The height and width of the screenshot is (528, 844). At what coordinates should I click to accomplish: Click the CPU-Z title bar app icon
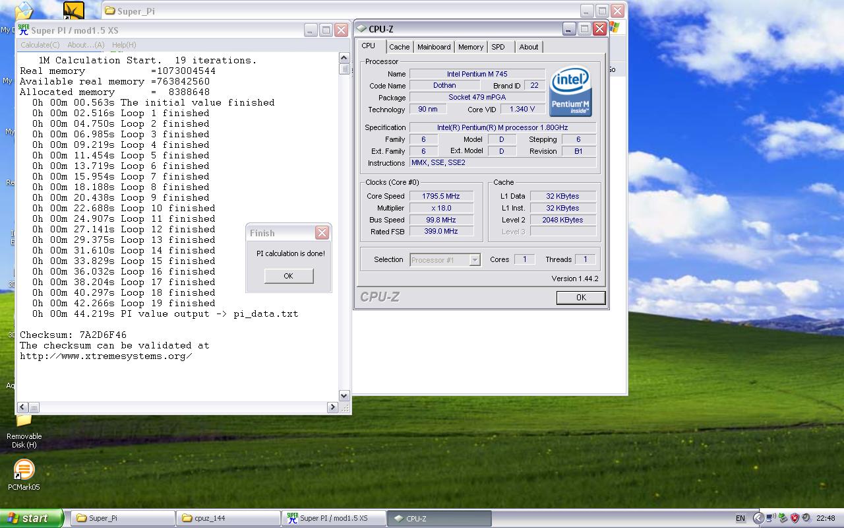tap(361, 29)
